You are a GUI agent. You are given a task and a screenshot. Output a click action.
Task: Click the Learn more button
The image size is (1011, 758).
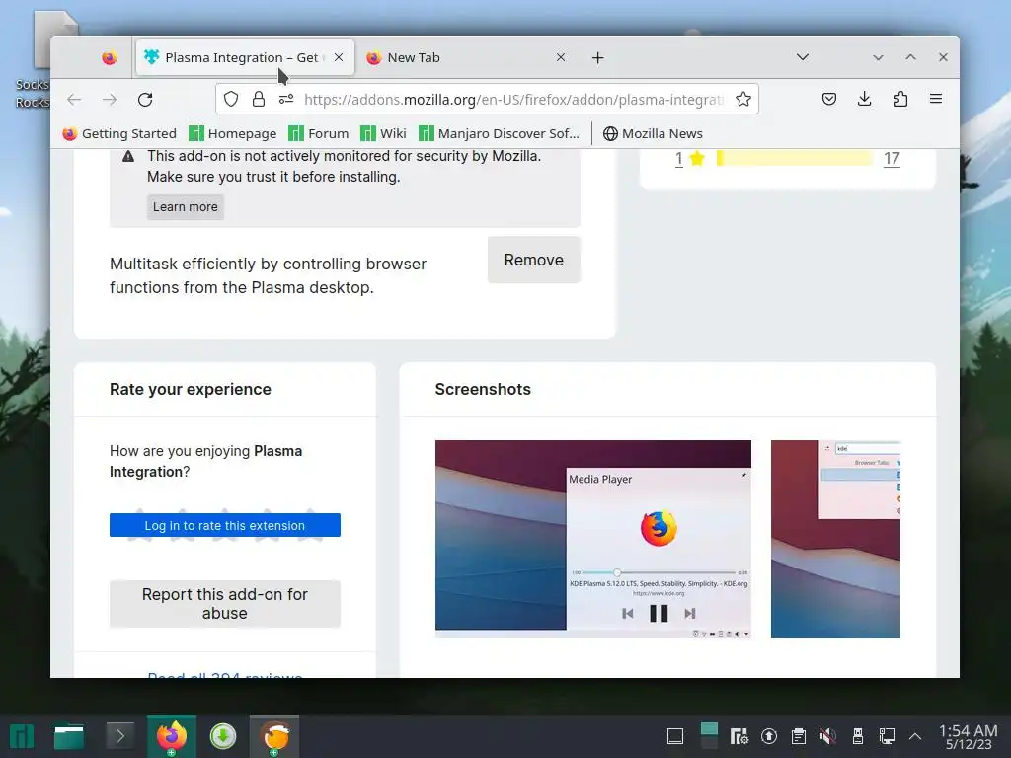[185, 207]
